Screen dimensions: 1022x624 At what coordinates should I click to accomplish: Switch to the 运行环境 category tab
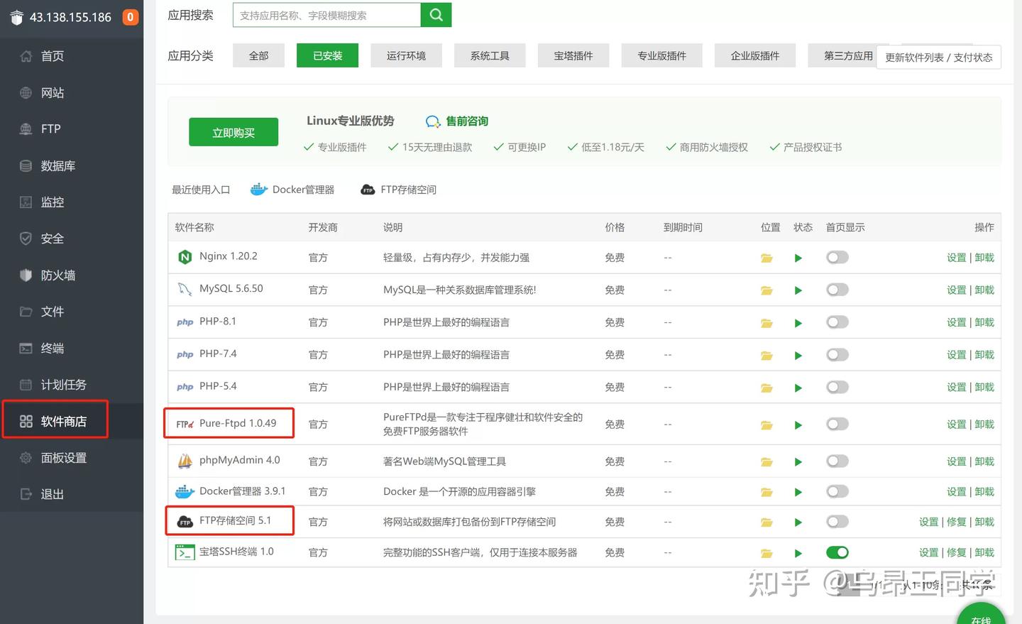tap(406, 55)
